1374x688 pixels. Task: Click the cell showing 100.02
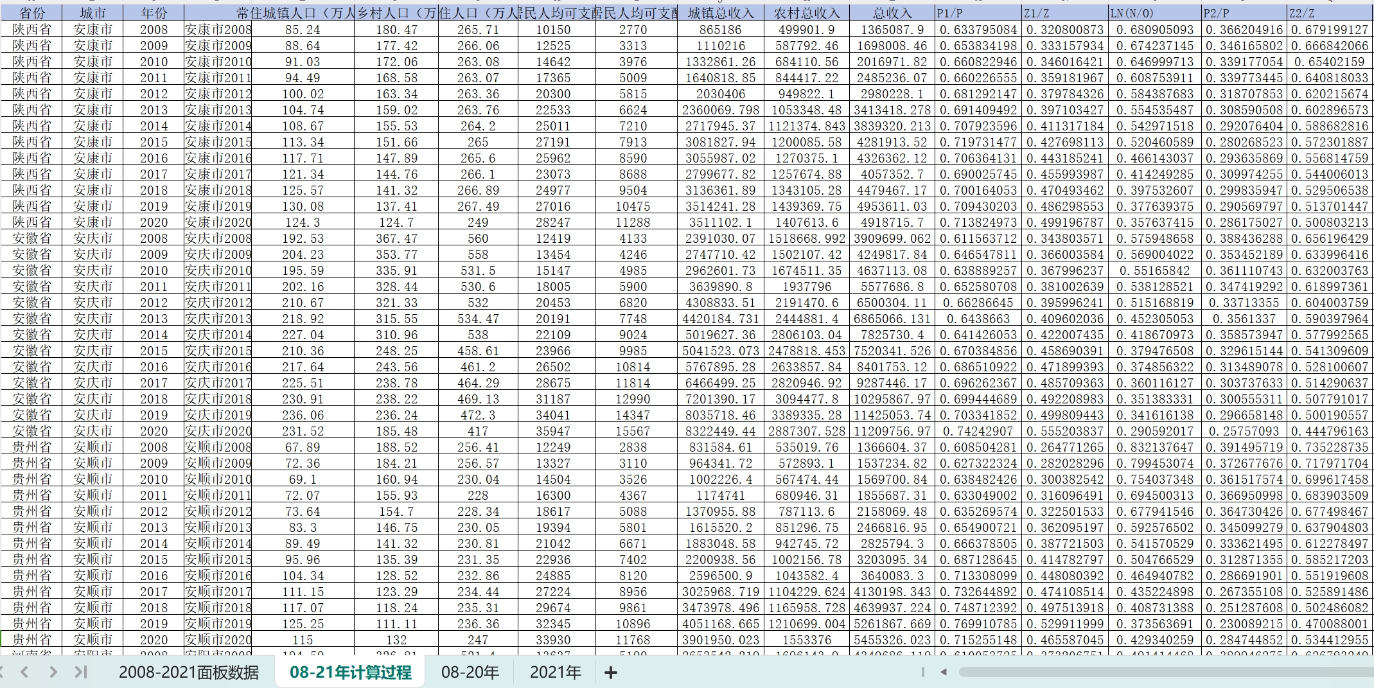pyautogui.click(x=303, y=94)
